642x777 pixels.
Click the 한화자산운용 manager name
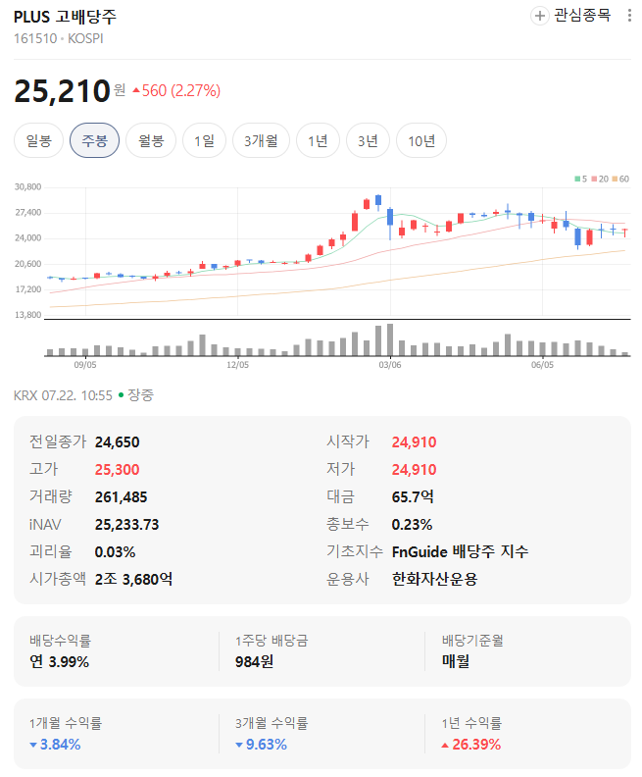point(434,579)
